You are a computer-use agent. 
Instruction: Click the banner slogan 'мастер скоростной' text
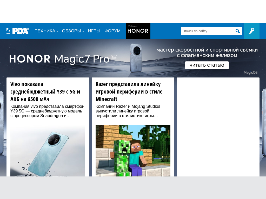207,52
